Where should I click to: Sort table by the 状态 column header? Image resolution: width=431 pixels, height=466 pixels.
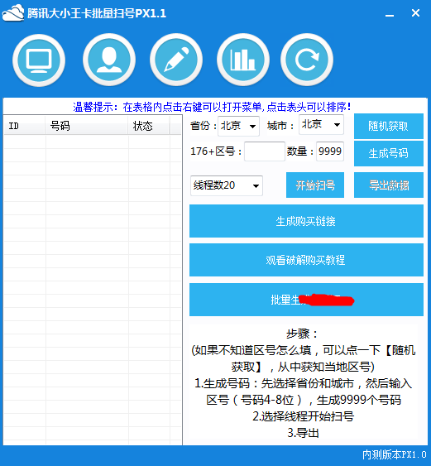(x=149, y=126)
